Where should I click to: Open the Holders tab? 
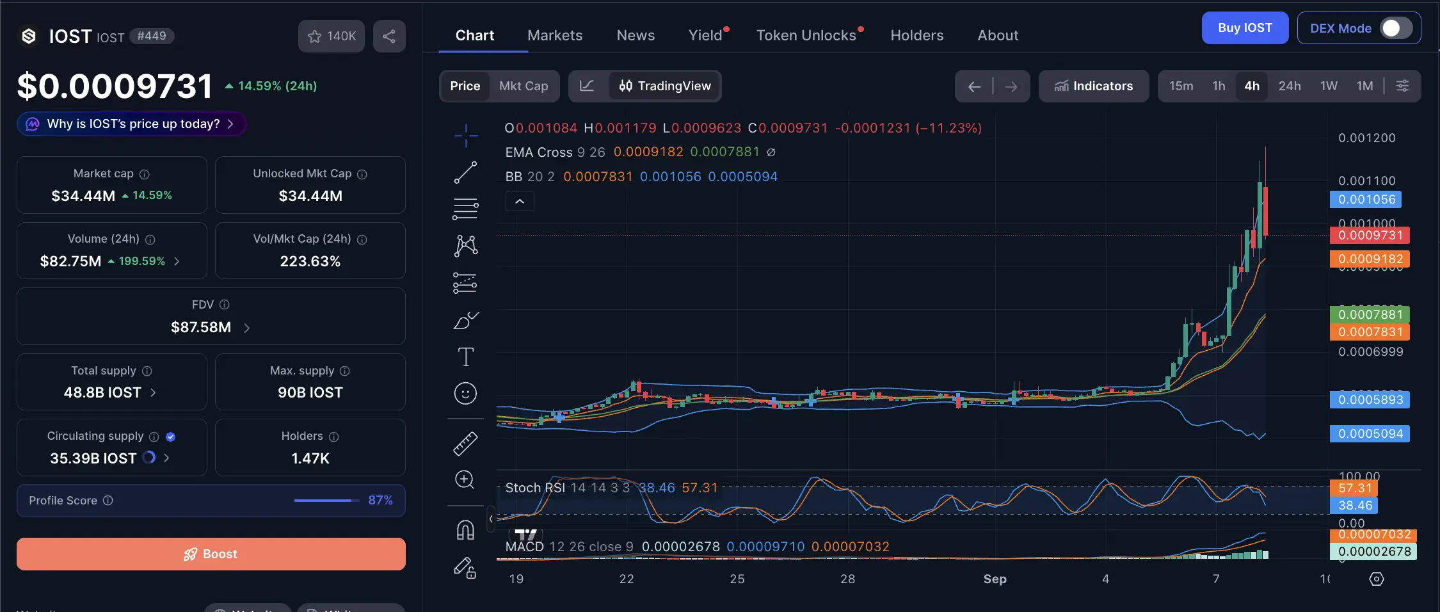tap(917, 35)
